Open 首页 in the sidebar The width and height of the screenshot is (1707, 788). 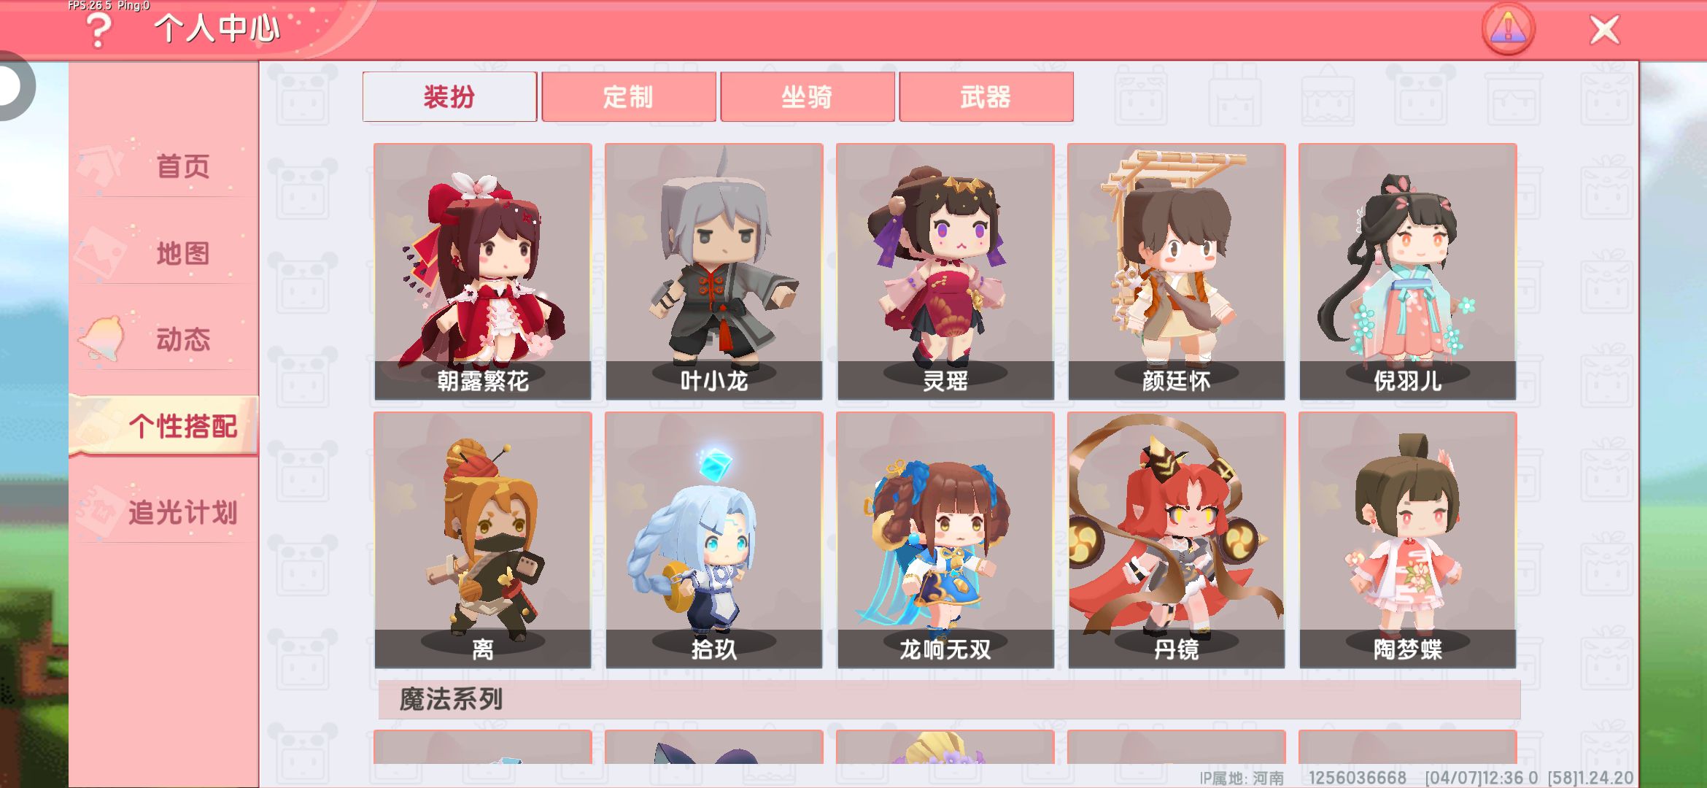(165, 166)
